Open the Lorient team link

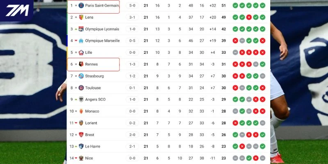pos(91,123)
